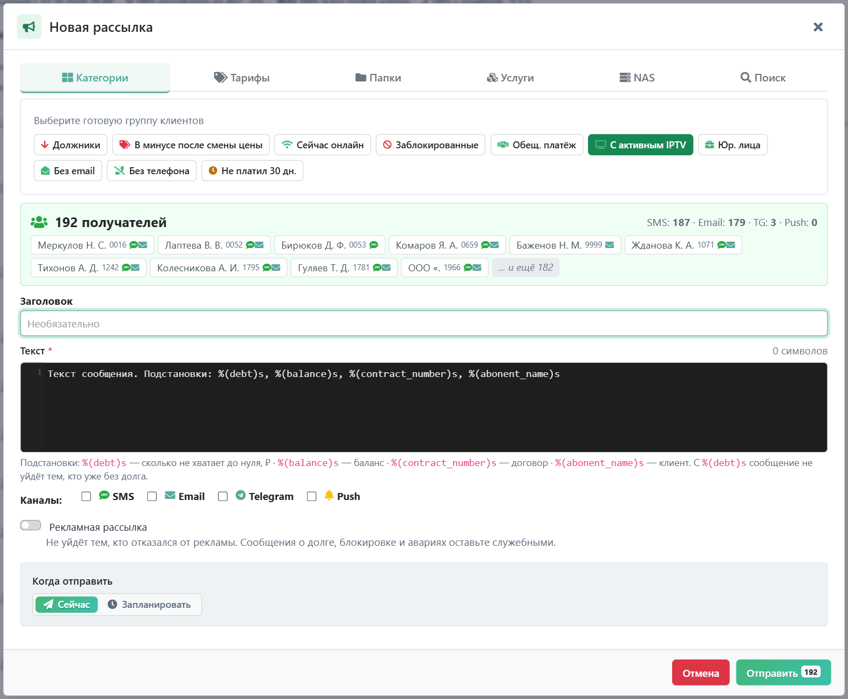This screenshot has width=848, height=699.
Task: Switch to the Тарифы tab
Action: (242, 78)
